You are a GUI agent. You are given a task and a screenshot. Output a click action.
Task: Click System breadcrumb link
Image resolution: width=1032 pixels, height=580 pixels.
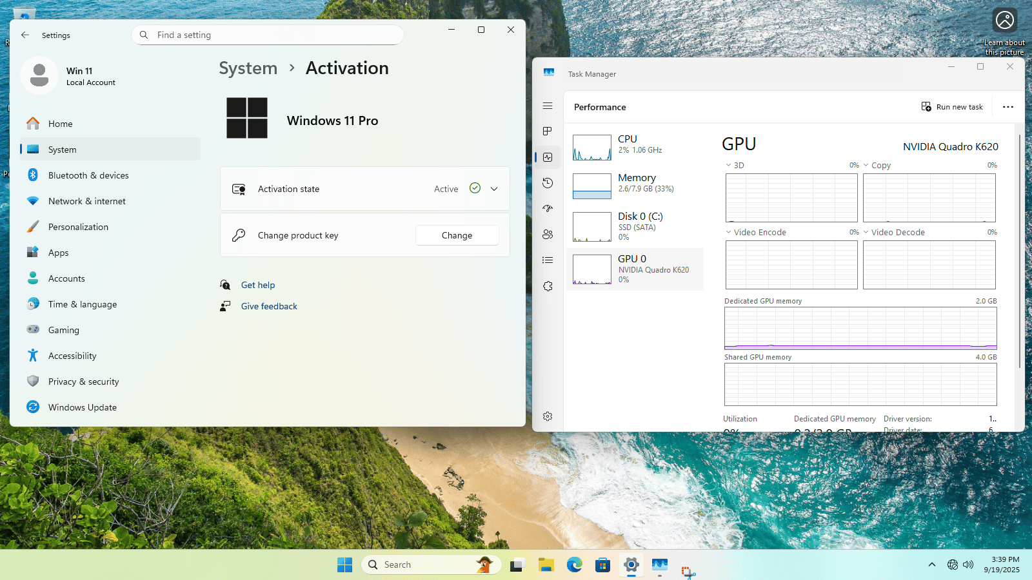[x=248, y=68]
